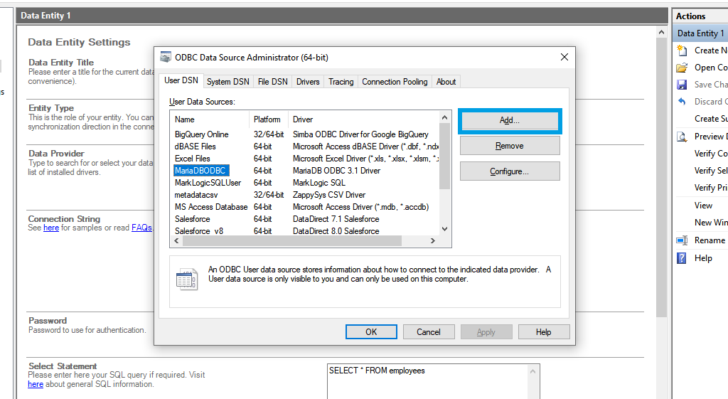
Task: Click the Select Statement SQL text field
Action: [x=433, y=381]
